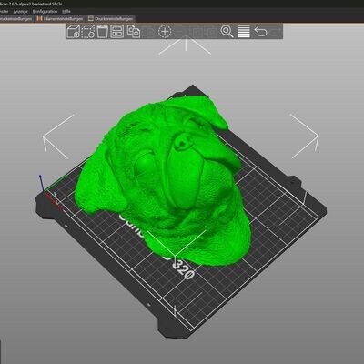The width and height of the screenshot is (364, 364).
Task: Open the Anzeige menu
Action: 21,11
